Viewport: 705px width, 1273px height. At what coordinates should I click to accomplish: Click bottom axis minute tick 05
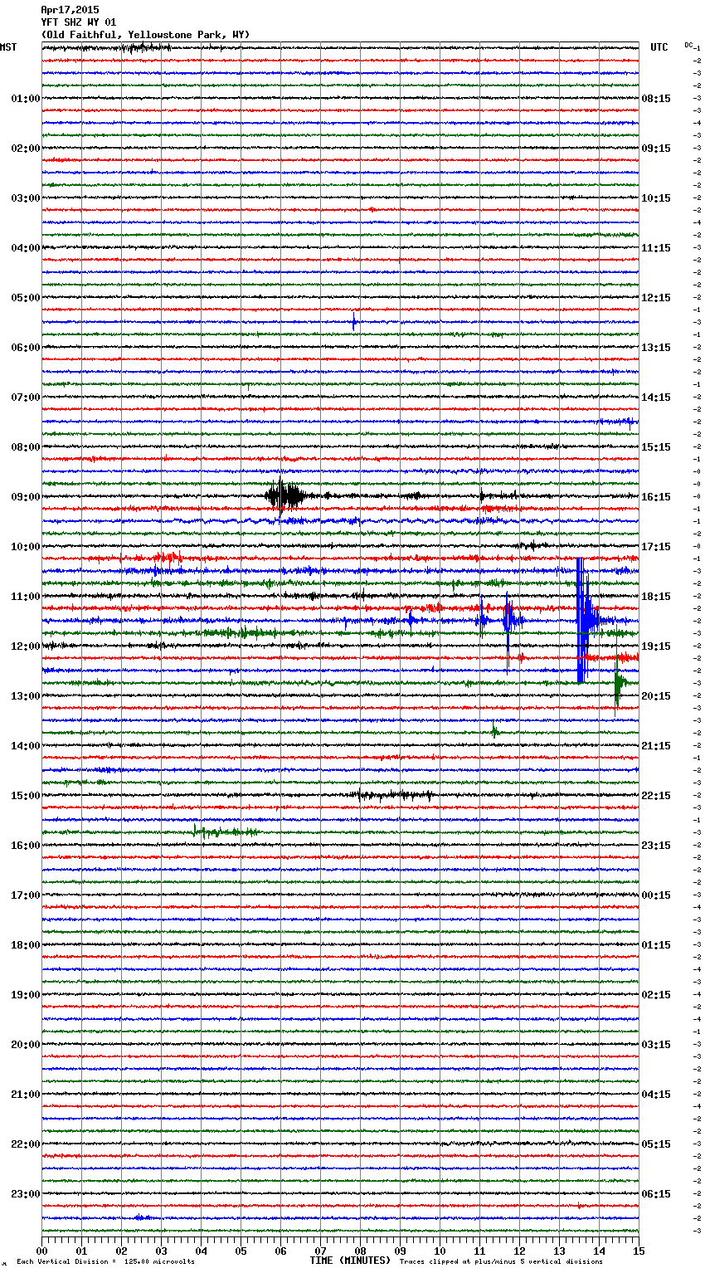pos(241,1251)
